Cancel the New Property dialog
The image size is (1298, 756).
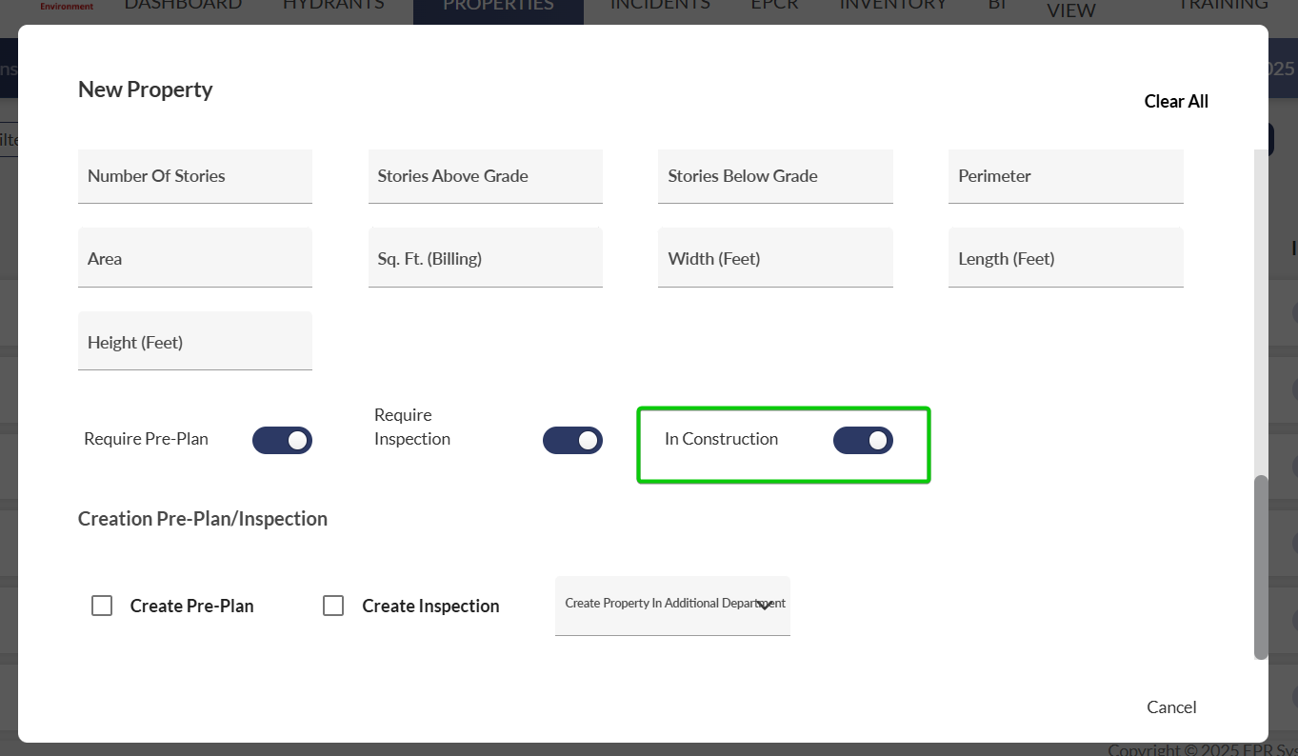click(1171, 706)
